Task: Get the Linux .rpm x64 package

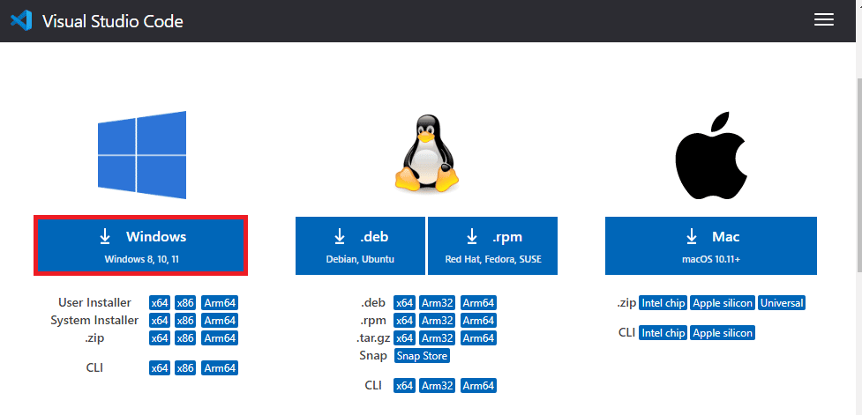Action: pos(405,321)
